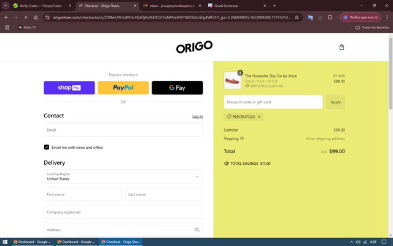393x246 pixels.
Task: Go forward with the forward arrow
Action: [16, 17]
